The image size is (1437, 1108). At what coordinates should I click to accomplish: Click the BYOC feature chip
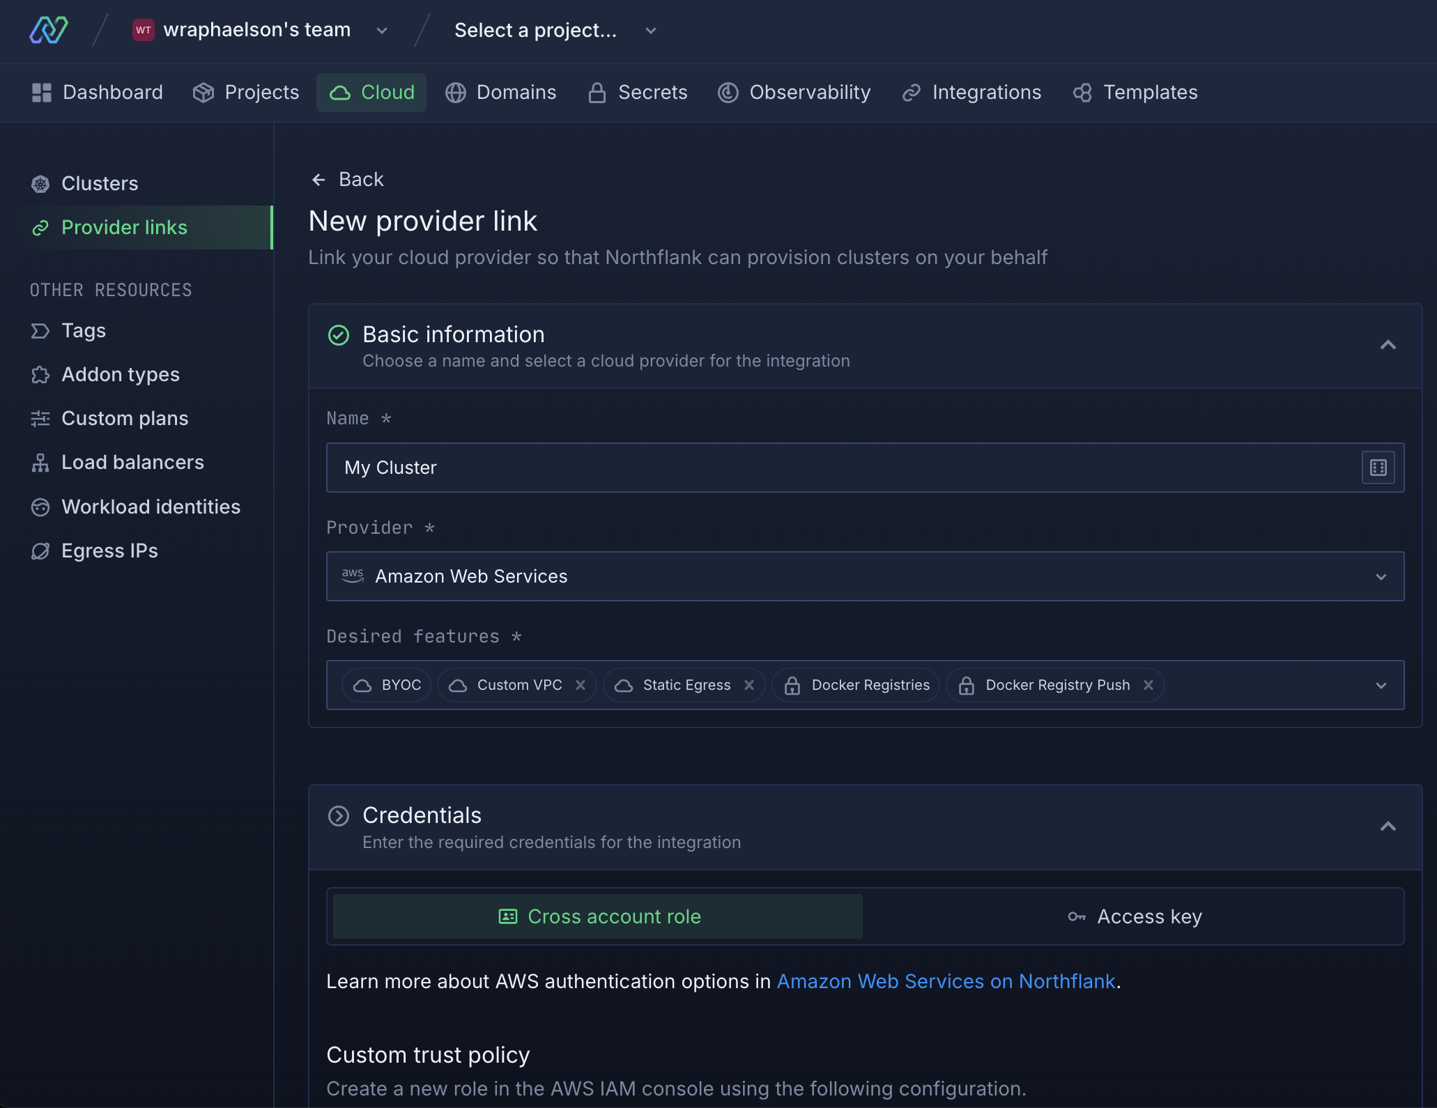tap(387, 685)
